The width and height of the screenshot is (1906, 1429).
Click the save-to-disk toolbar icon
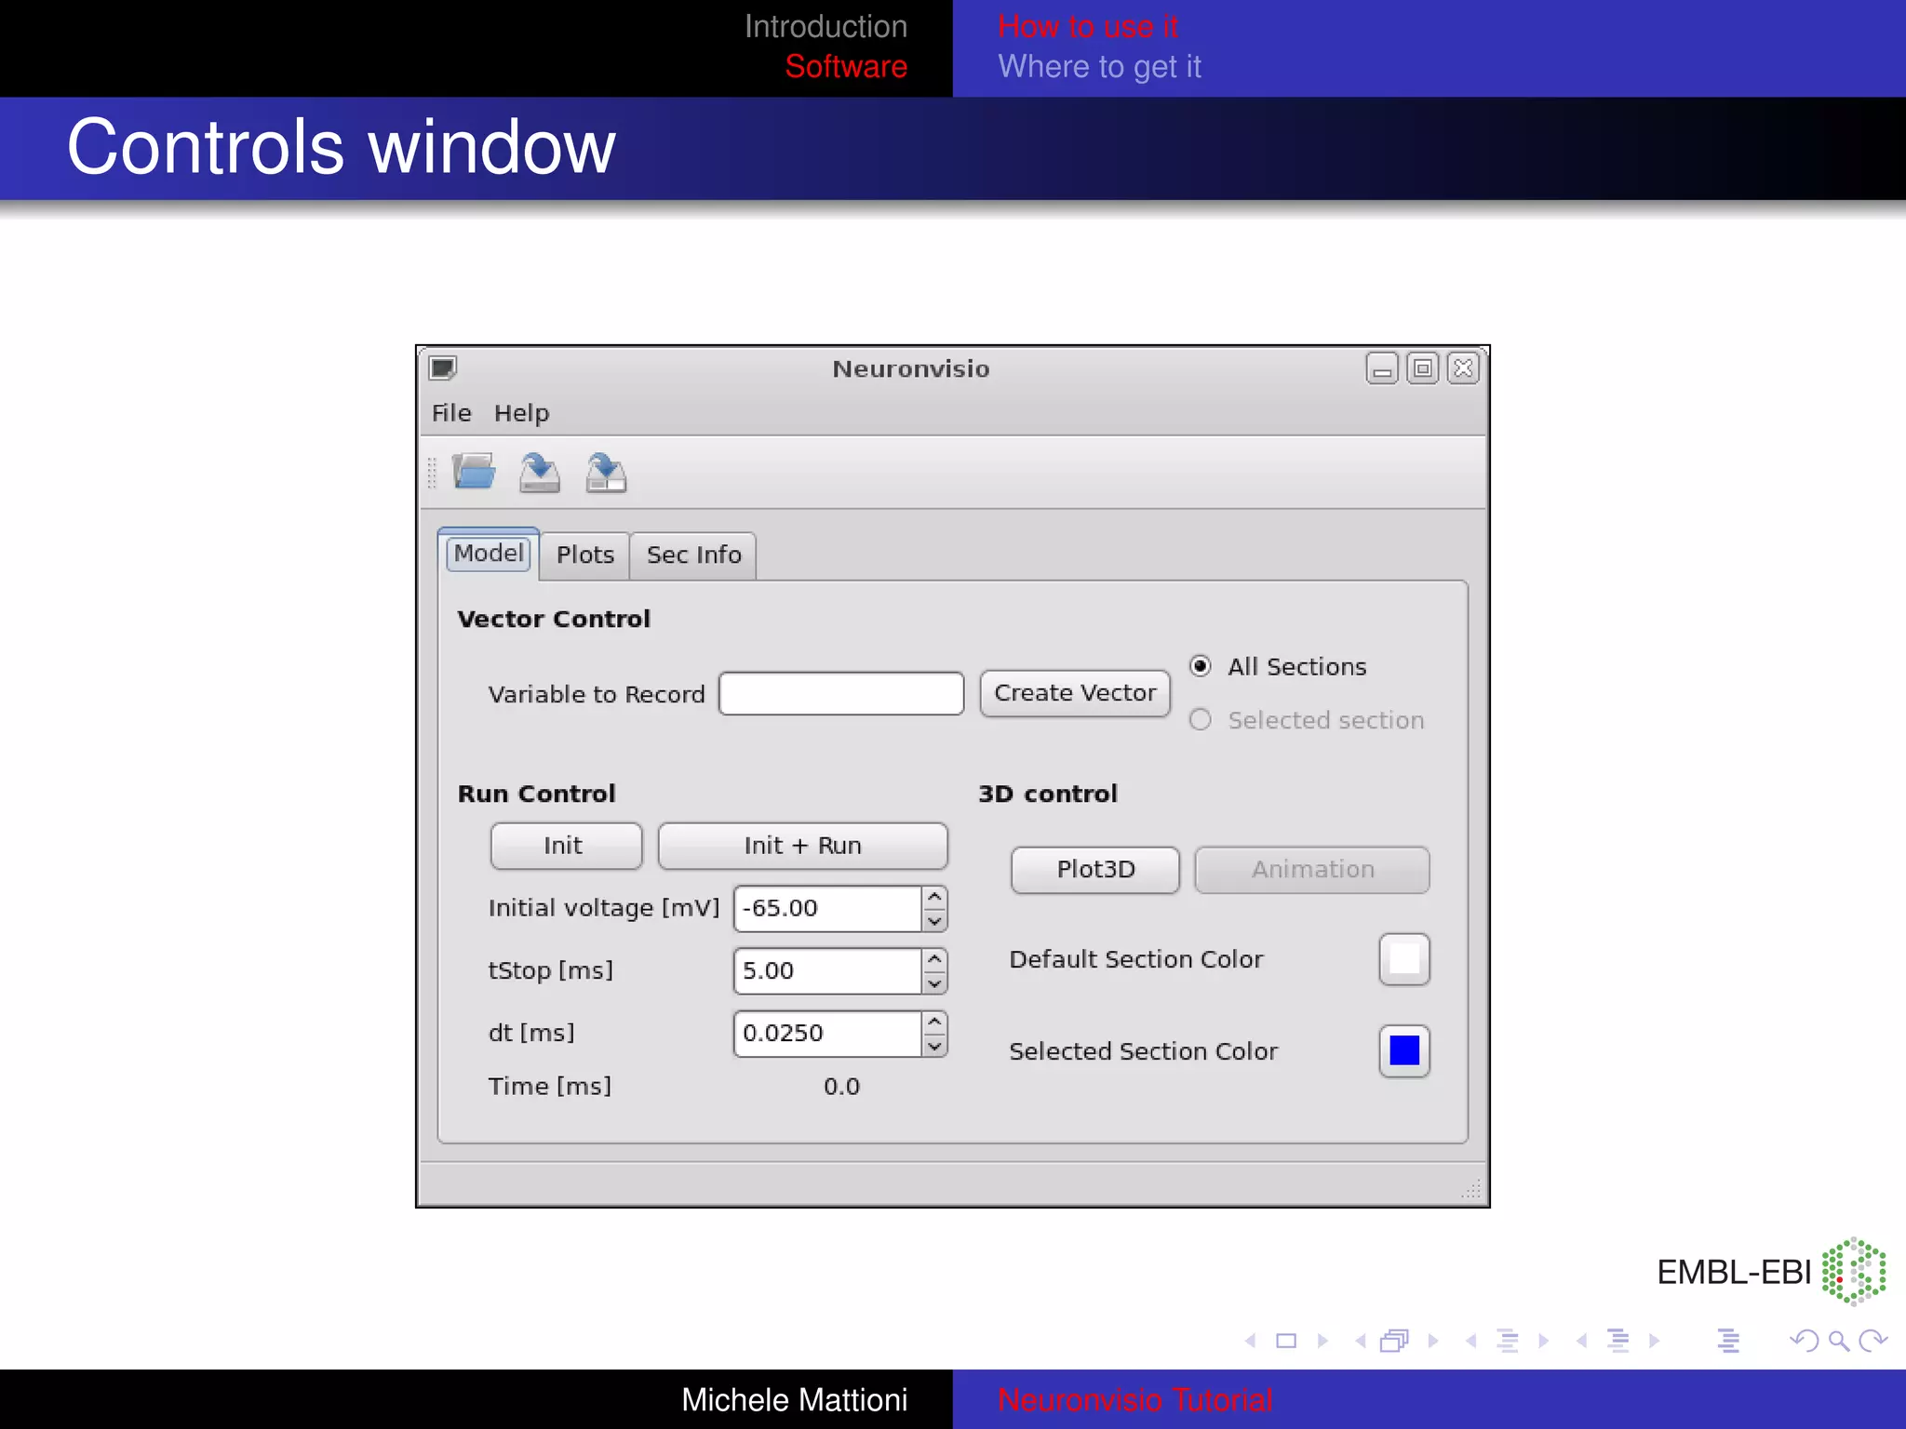tap(540, 472)
